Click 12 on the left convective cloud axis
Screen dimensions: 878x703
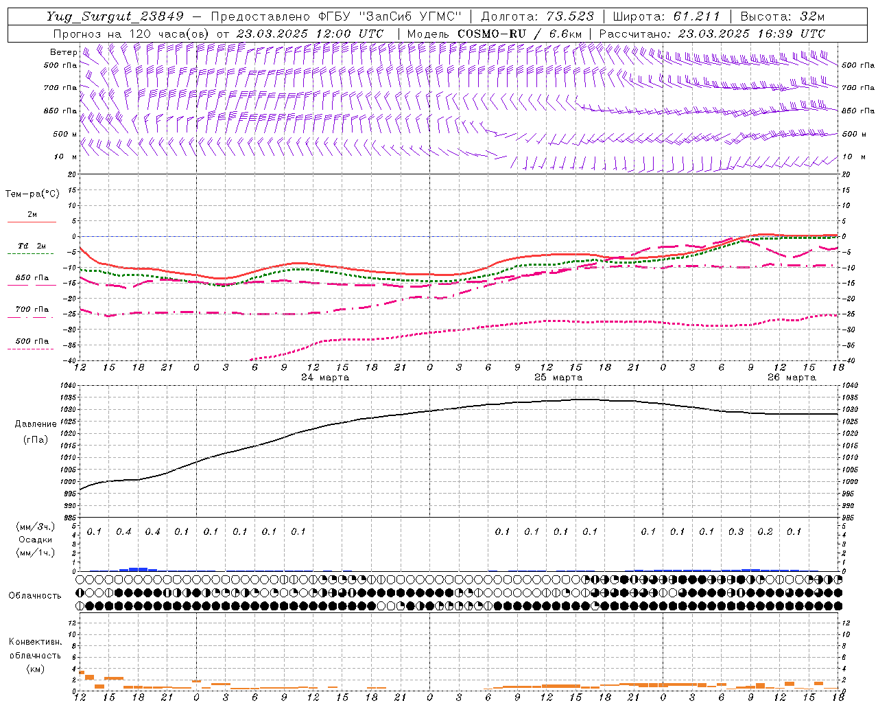coord(72,623)
